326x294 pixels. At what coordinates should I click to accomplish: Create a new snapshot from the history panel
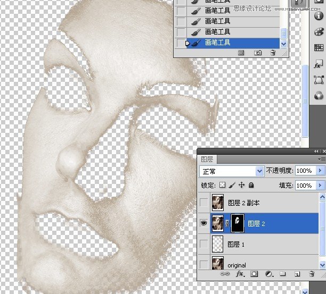258,53
